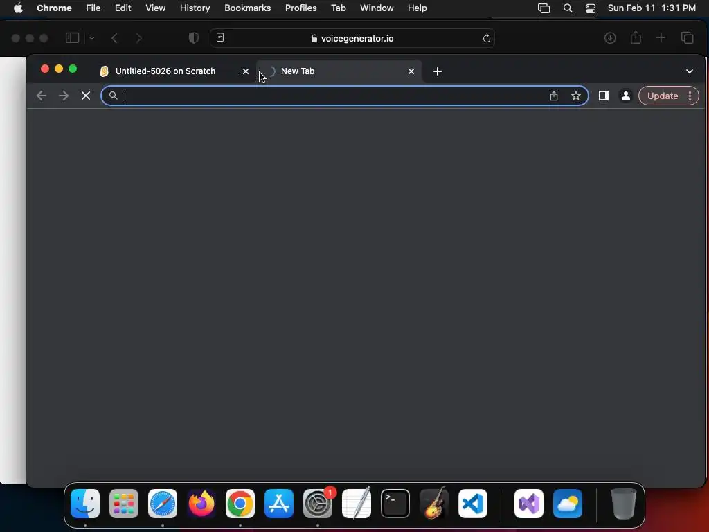
Task: Click Safari's share button
Action: (x=636, y=37)
